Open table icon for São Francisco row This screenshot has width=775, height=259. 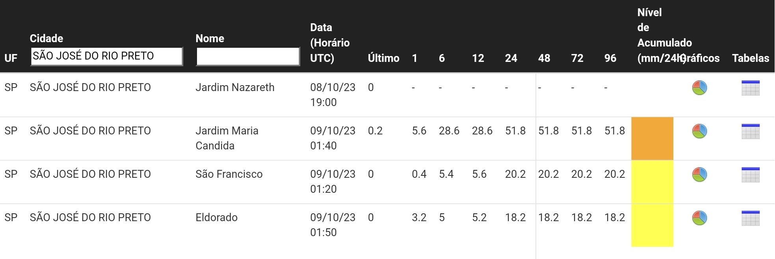pos(750,175)
